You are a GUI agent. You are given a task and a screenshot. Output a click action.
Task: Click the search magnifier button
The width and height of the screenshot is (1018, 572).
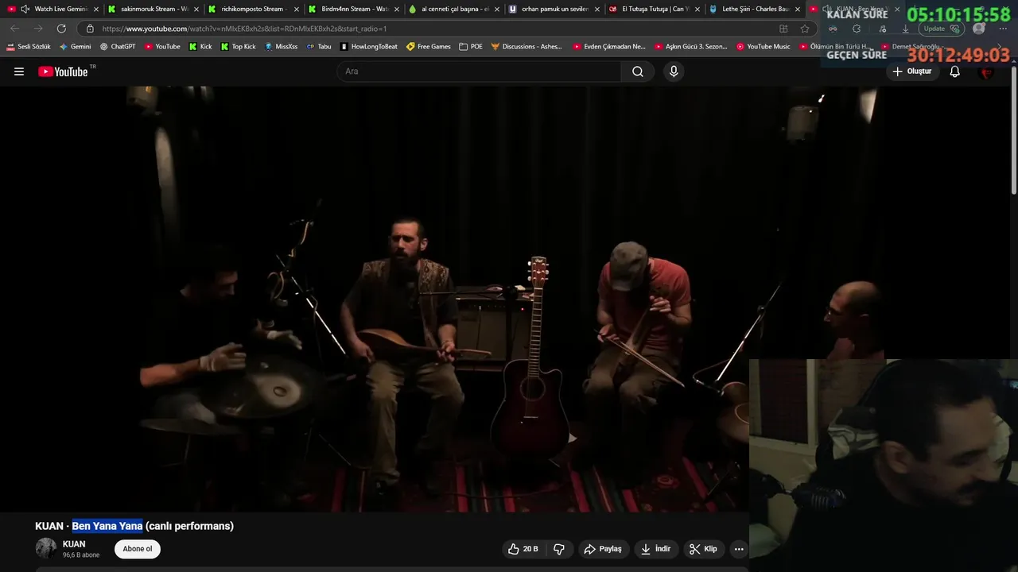pyautogui.click(x=638, y=71)
